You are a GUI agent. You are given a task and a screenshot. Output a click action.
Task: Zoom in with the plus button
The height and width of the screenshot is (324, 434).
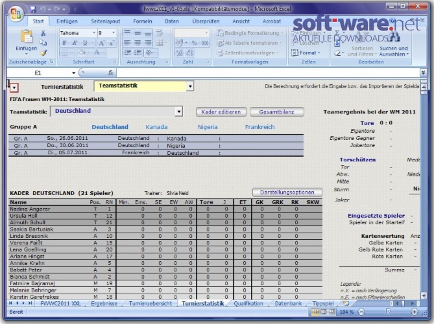415,312
